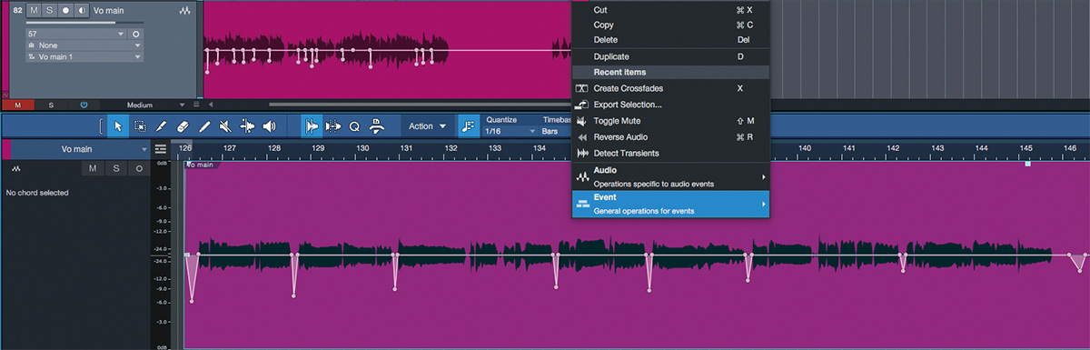Screen dimensions: 1090x350
Task: Toggle global mute red M button
Action: click(x=17, y=105)
